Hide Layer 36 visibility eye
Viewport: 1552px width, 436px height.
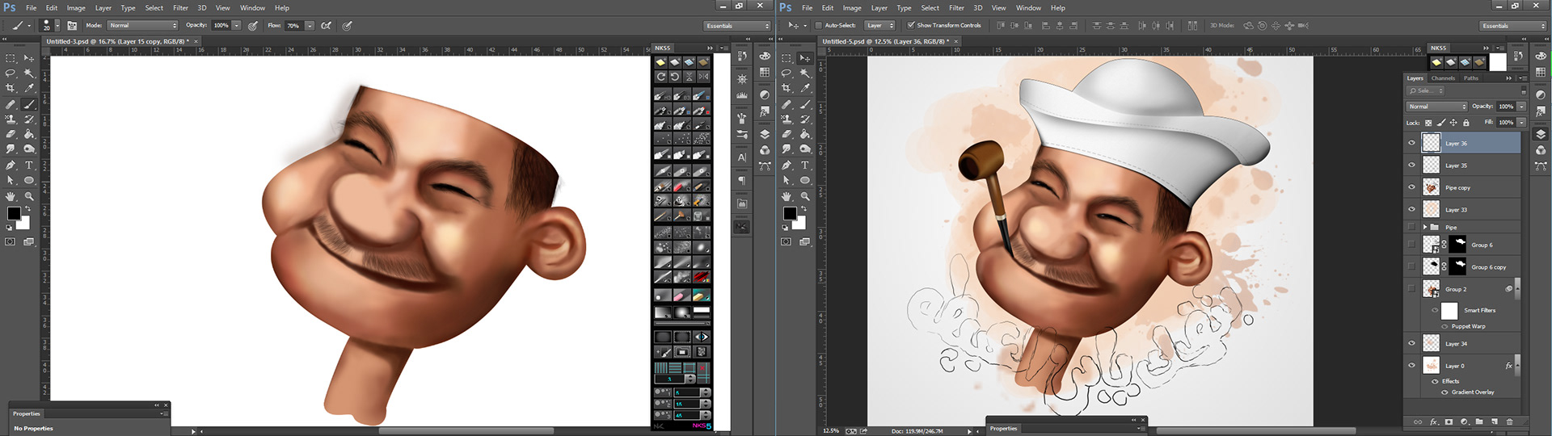[x=1412, y=143]
